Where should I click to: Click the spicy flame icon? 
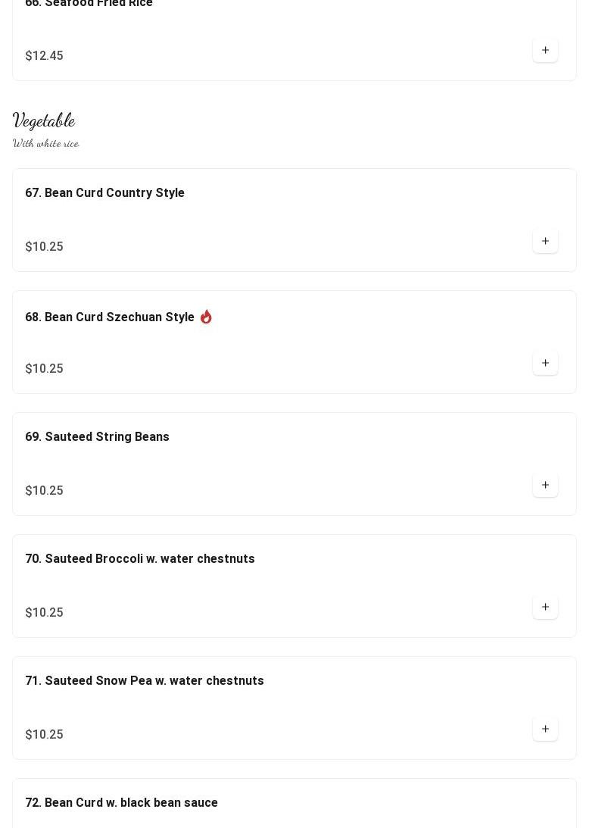coord(206,317)
